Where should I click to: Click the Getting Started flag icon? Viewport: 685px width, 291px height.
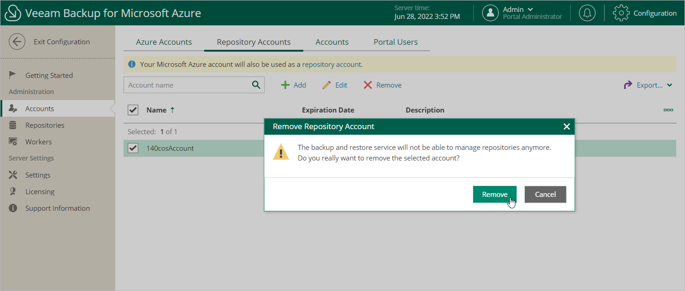pyautogui.click(x=13, y=75)
